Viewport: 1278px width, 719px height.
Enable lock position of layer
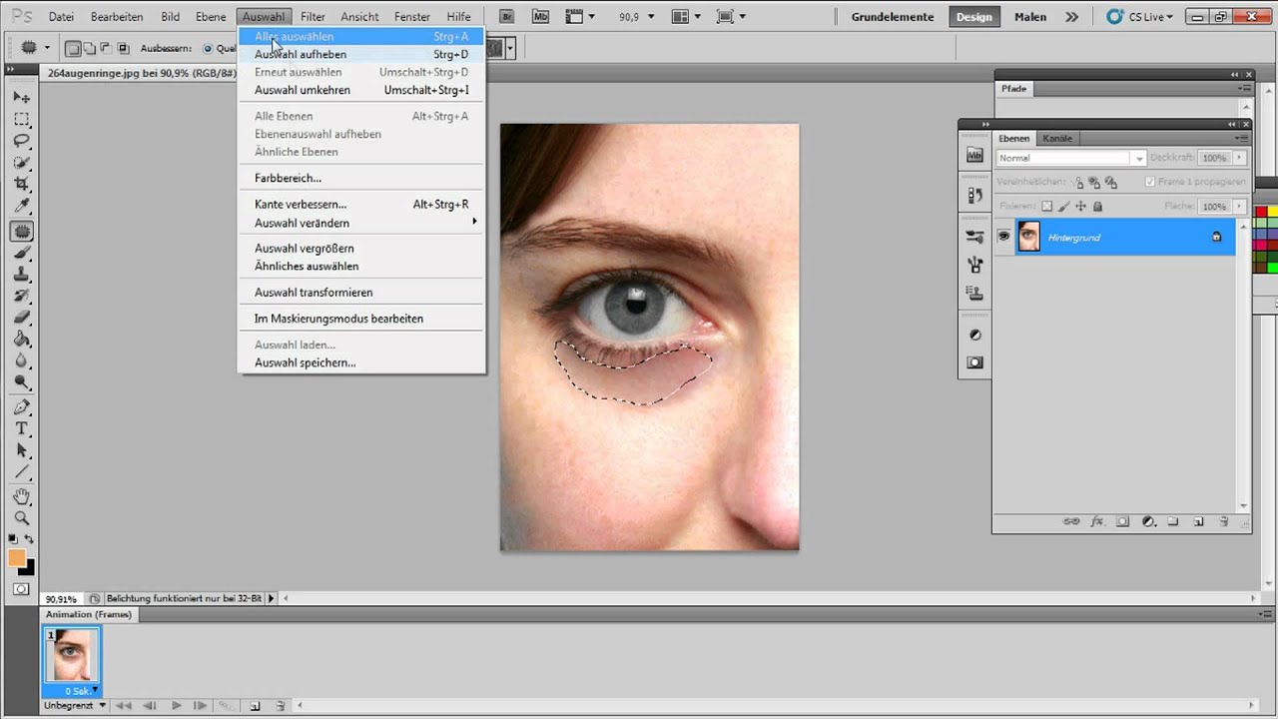pos(1080,207)
